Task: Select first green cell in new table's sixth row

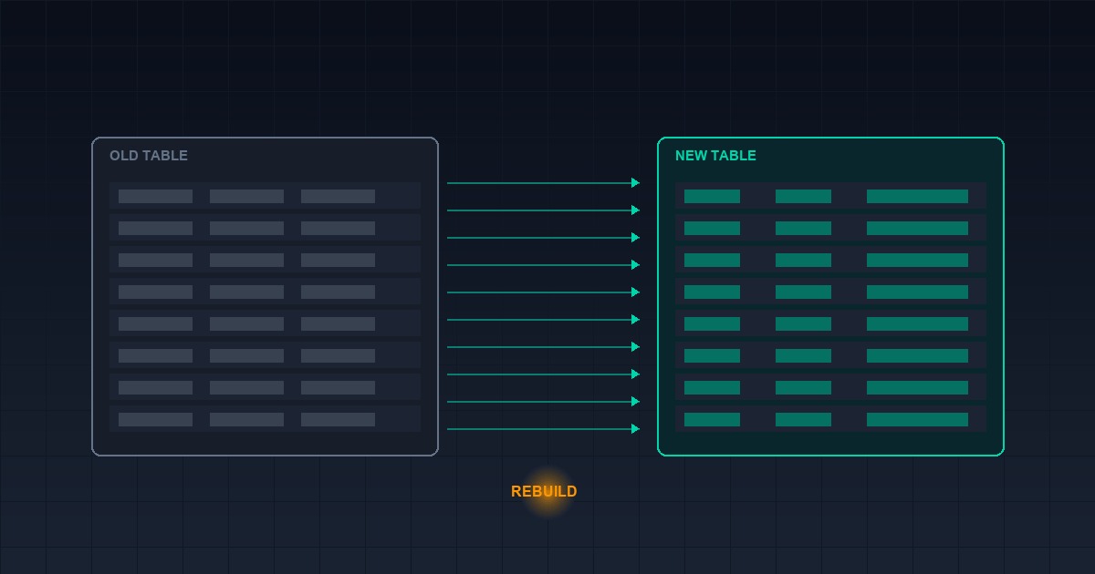Action: coord(712,355)
